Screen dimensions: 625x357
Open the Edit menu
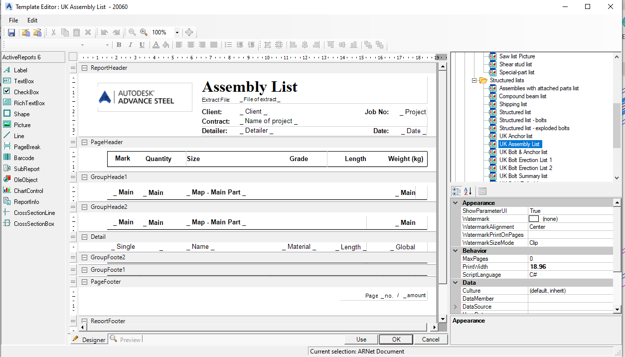click(x=32, y=20)
